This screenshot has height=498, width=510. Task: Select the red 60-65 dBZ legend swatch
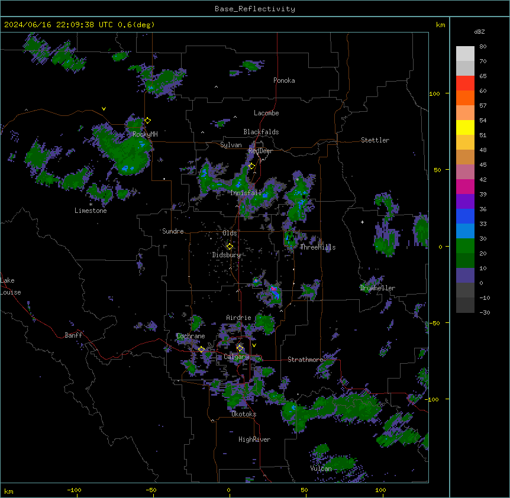point(465,83)
